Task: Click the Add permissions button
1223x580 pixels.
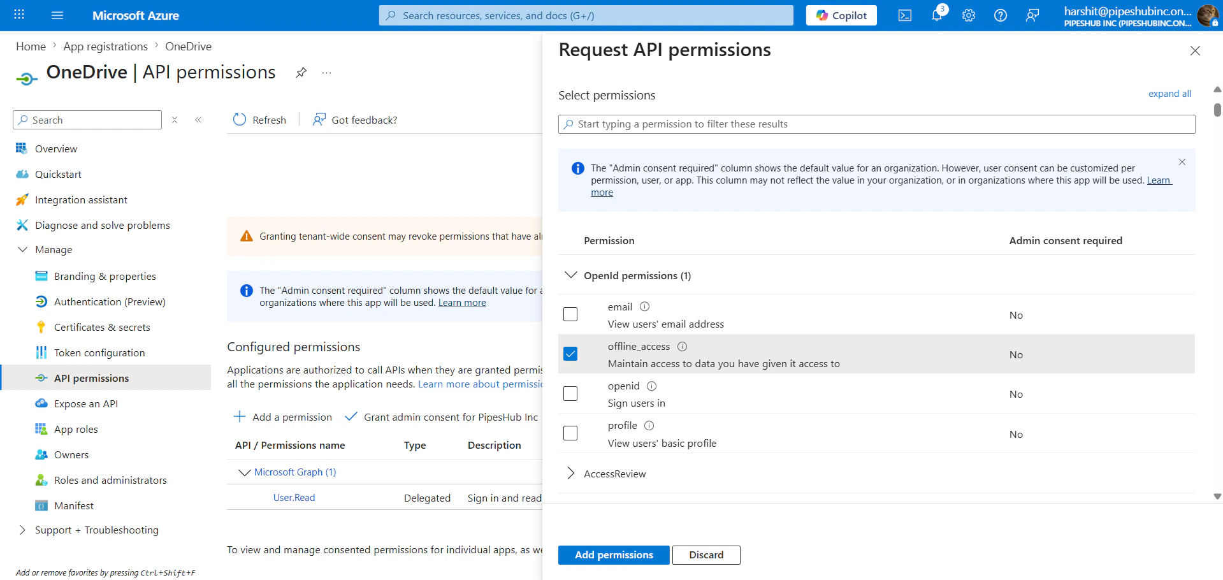Action: tap(613, 555)
